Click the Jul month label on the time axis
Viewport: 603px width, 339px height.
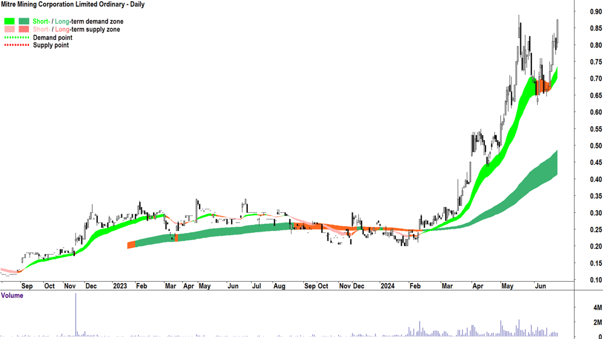[256, 287]
